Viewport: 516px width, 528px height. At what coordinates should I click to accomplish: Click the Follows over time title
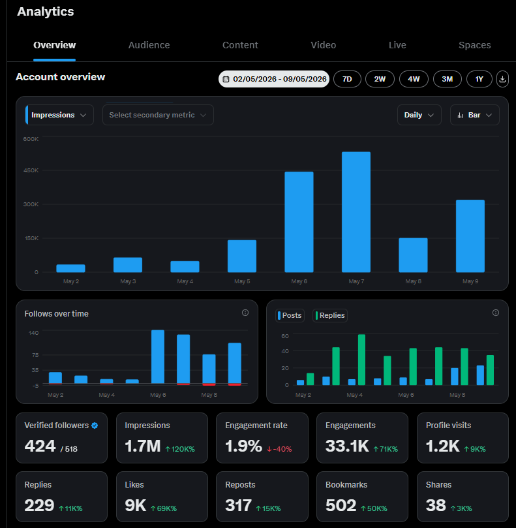tap(56, 314)
